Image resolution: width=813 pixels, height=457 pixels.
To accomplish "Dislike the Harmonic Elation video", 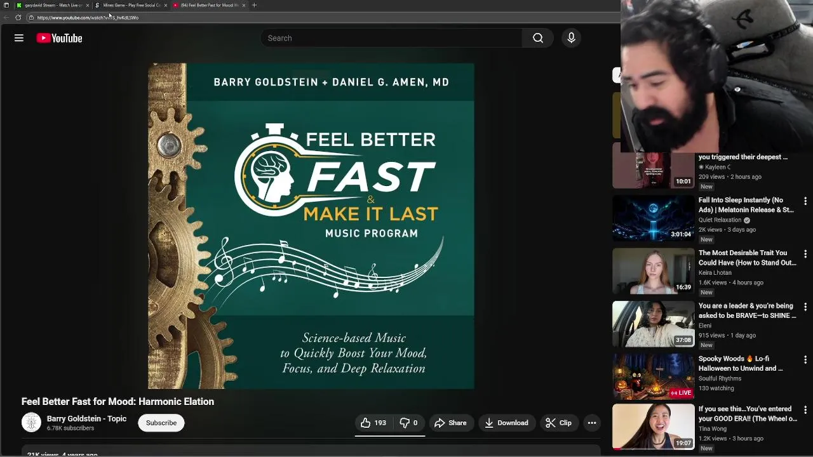I will click(409, 423).
